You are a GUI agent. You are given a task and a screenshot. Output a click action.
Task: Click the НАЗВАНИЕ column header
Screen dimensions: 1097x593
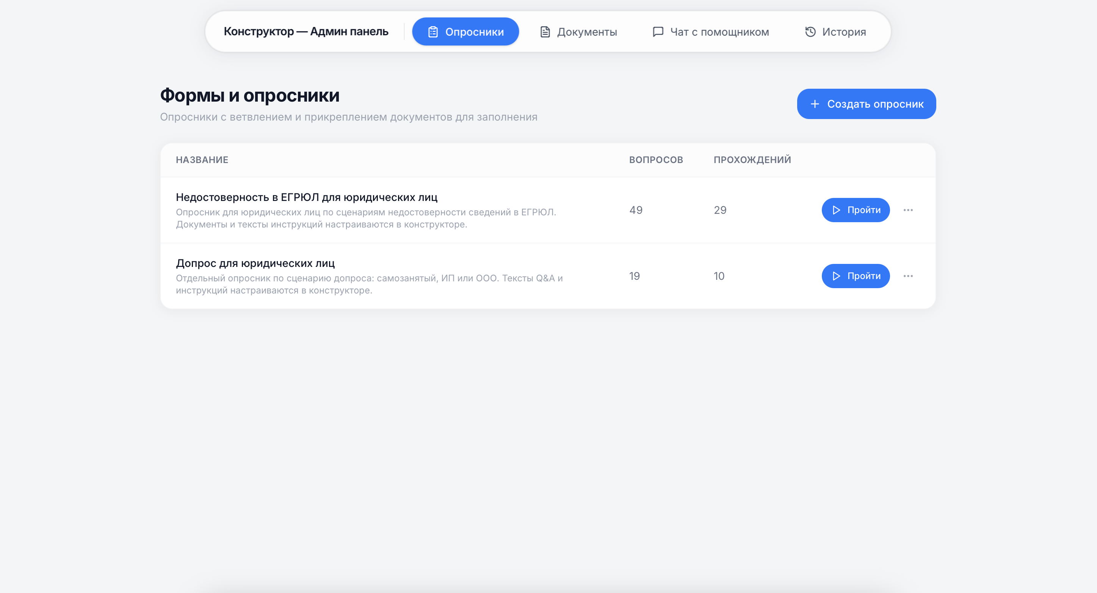202,160
